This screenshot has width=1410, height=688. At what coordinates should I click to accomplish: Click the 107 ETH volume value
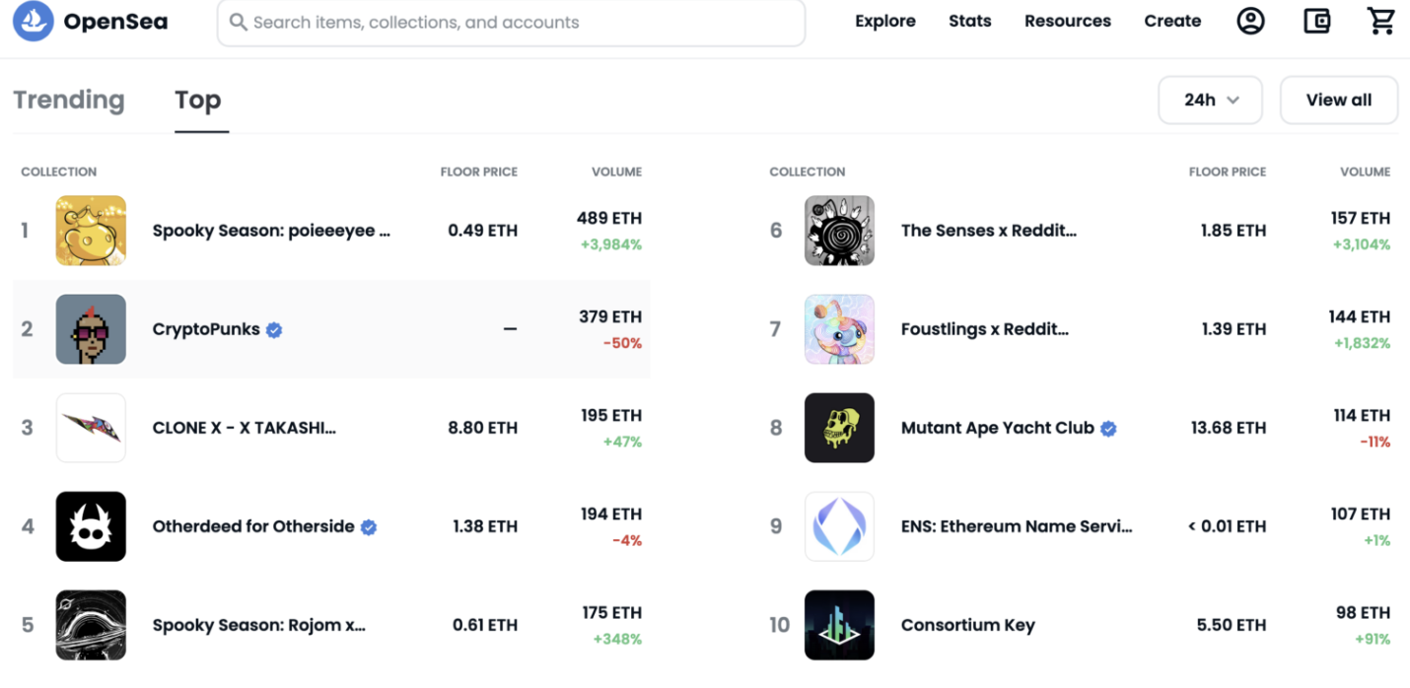pyautogui.click(x=1361, y=514)
